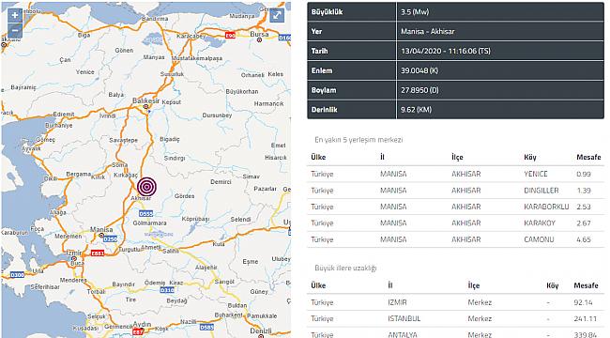Click the D310 road shield near Ödemiş
The image size is (610, 338).
167,290
